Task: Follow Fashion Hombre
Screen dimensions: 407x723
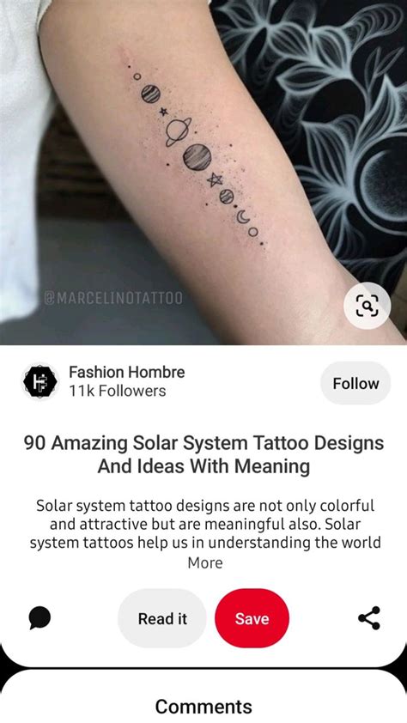Action: pyautogui.click(x=355, y=383)
